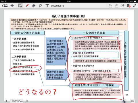Tap the pointer icon at bottom right

pos(124,101)
